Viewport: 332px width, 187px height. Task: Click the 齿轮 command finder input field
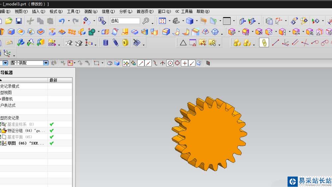click(125, 21)
